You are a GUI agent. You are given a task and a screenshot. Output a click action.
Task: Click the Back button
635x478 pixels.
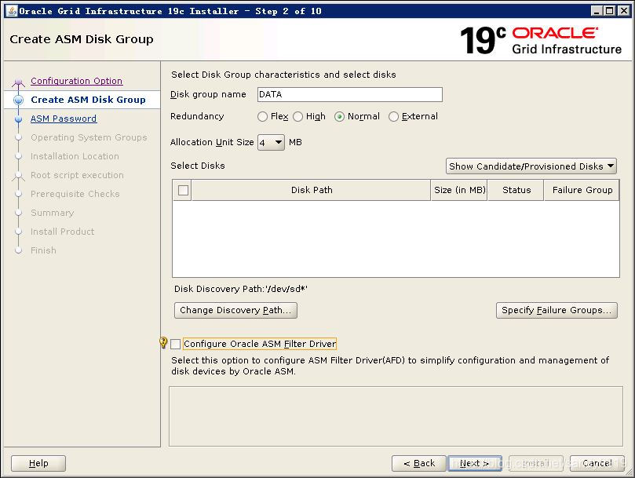418,463
